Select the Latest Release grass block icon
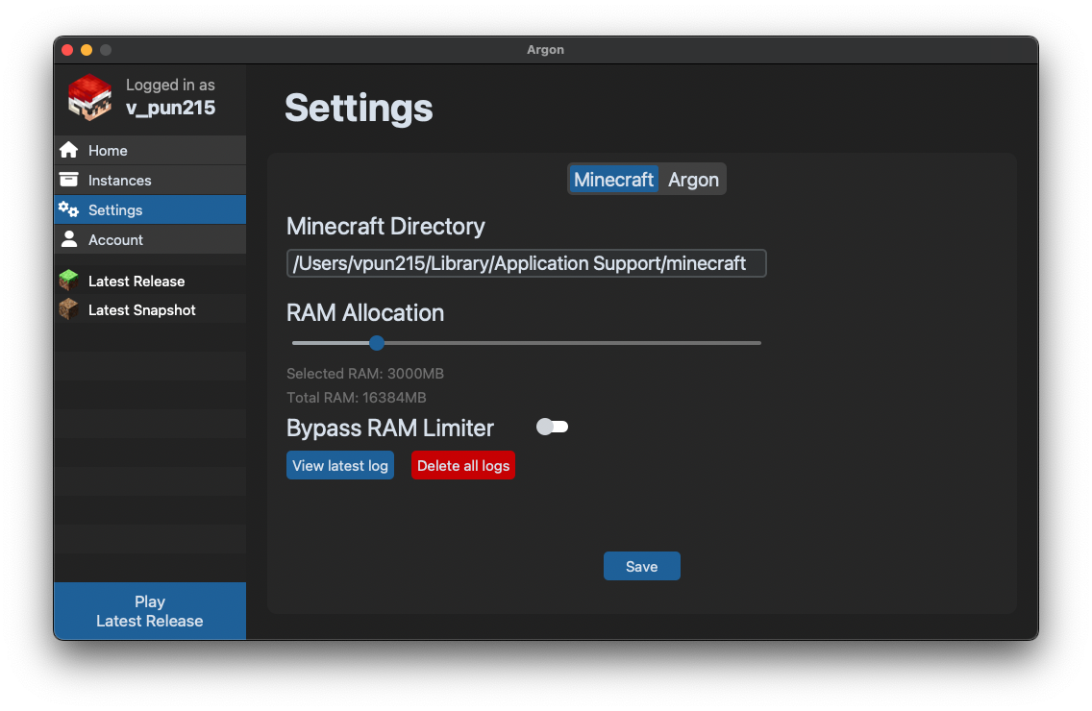The width and height of the screenshot is (1092, 711). pyautogui.click(x=68, y=281)
